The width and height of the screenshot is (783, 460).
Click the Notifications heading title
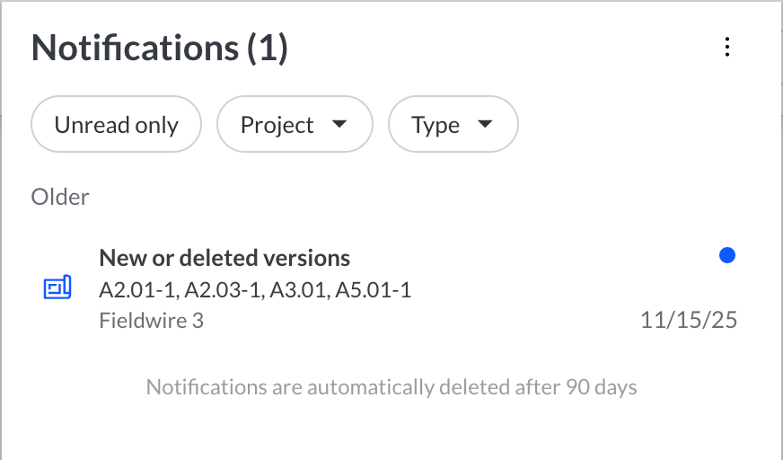[135, 48]
